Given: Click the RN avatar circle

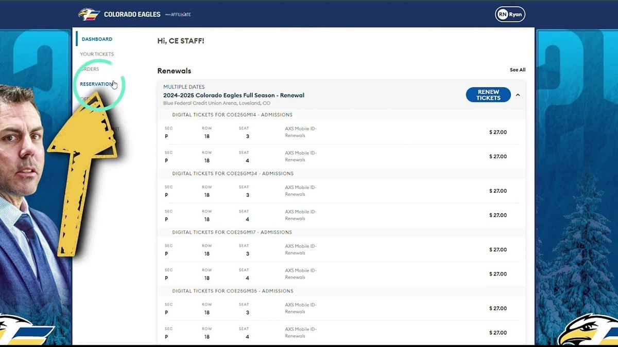Looking at the screenshot, I should (x=502, y=14).
